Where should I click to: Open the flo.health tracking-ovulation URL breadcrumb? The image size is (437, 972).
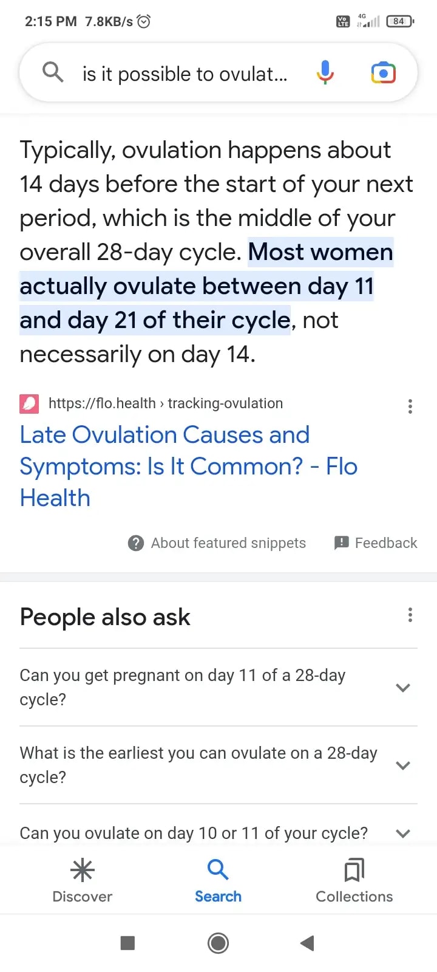click(x=165, y=403)
